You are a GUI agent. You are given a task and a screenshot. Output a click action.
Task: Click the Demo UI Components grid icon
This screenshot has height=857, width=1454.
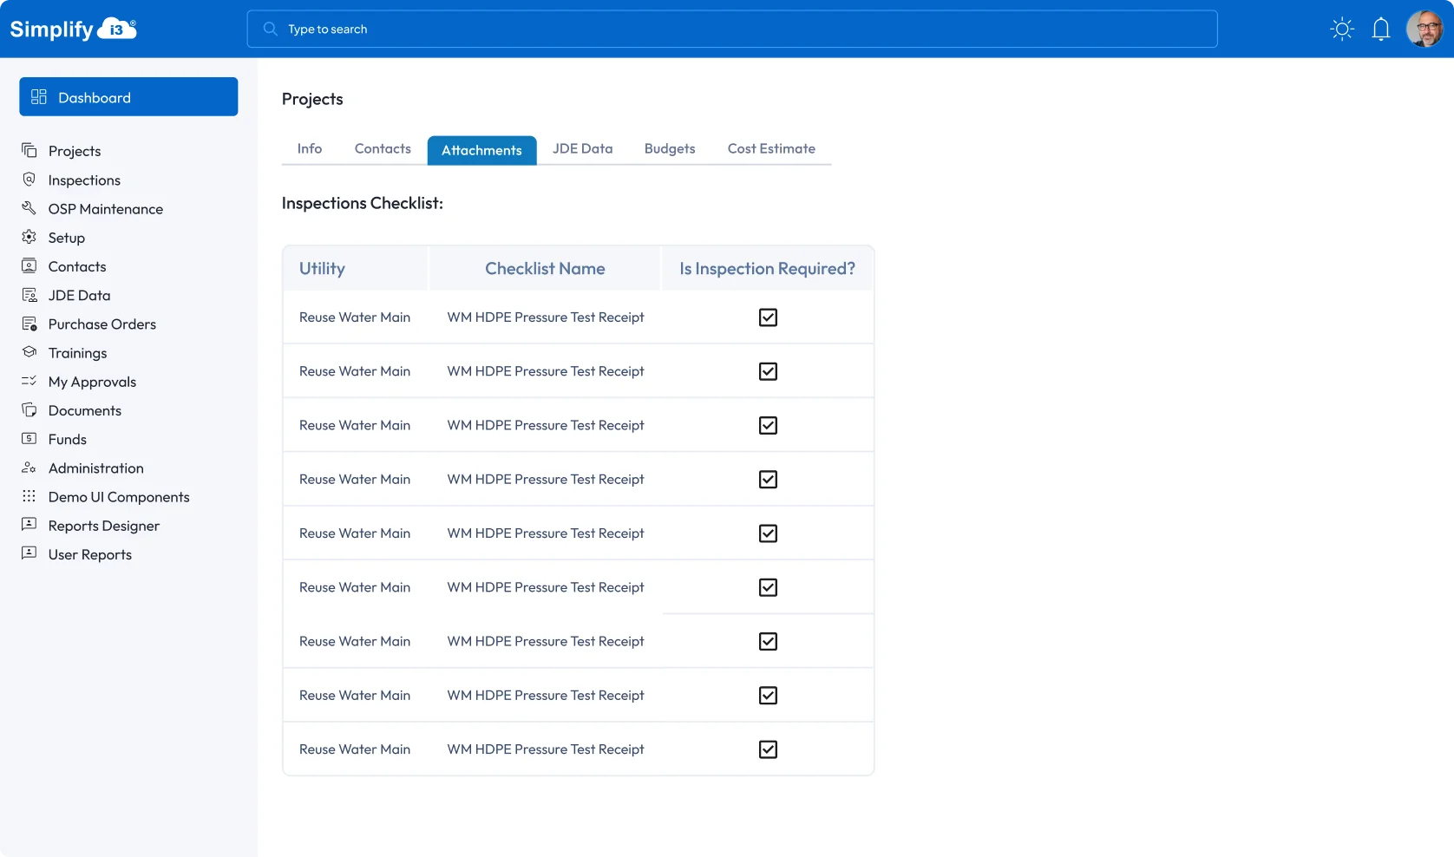tap(29, 496)
